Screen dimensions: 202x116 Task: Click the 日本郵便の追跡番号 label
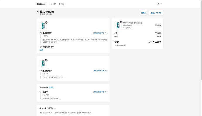point(47,47)
